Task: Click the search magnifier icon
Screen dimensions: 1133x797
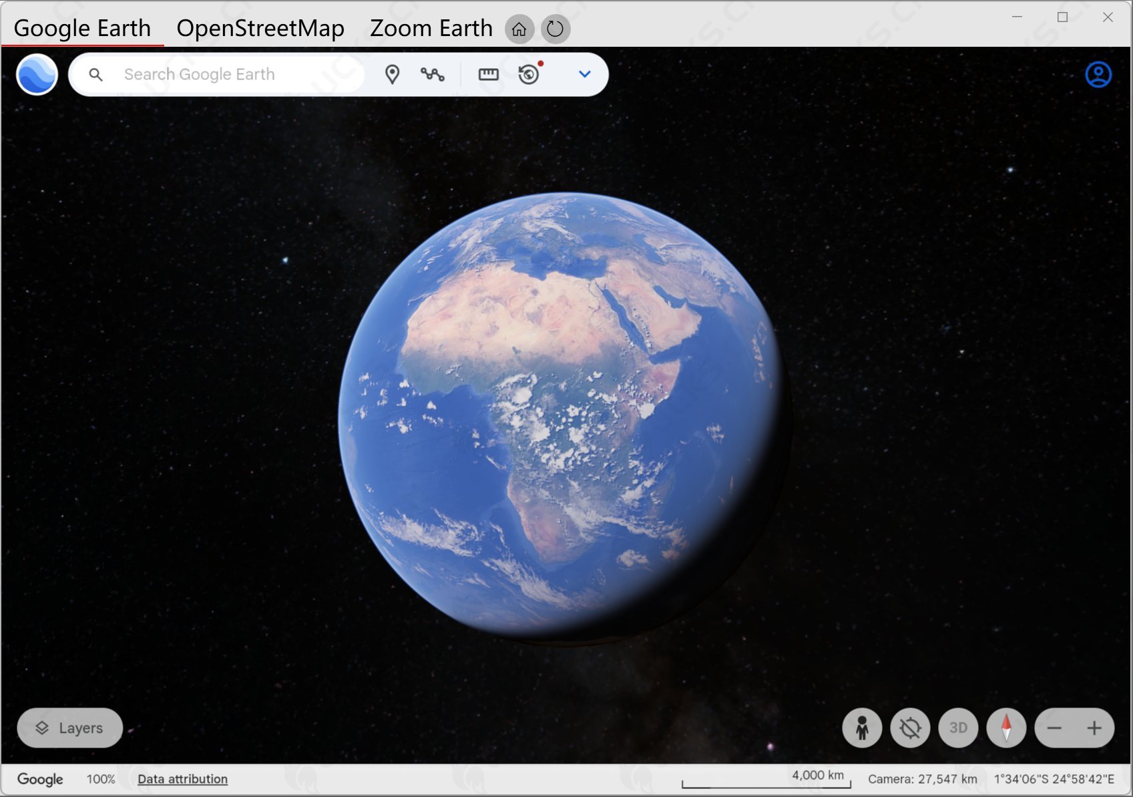Action: coord(95,75)
